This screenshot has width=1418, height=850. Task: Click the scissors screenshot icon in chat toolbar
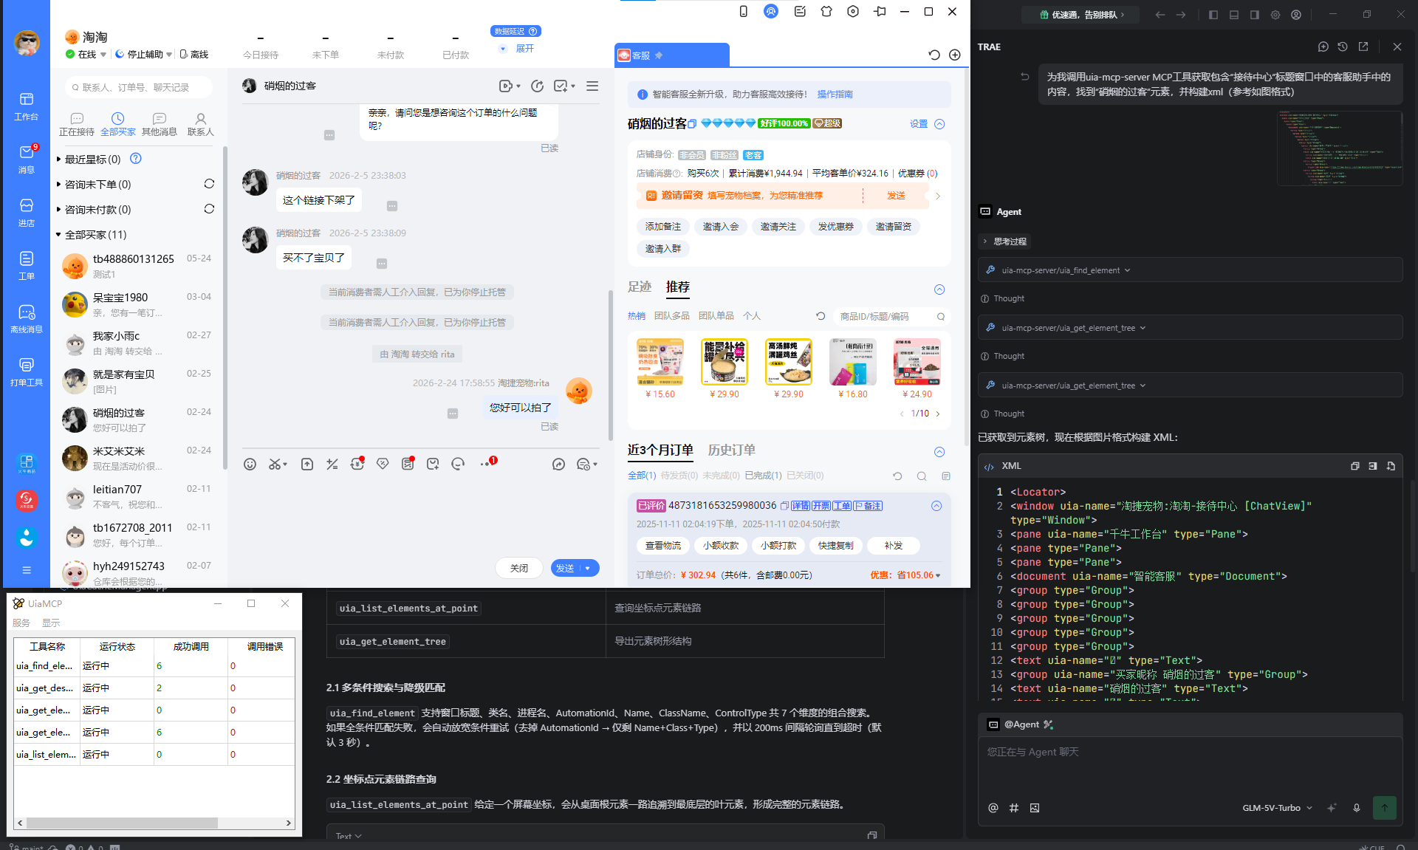point(275,464)
